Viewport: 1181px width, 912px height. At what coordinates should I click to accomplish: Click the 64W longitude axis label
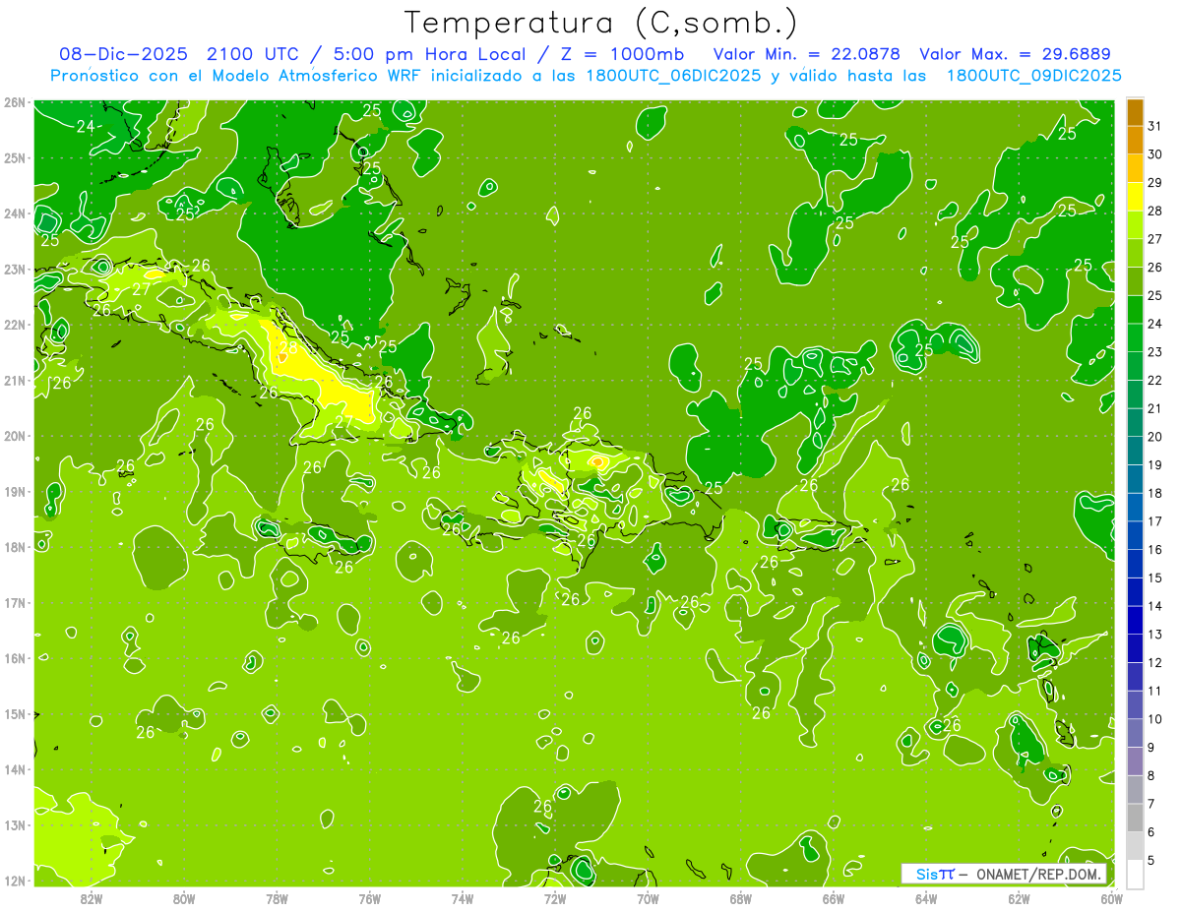tap(926, 898)
